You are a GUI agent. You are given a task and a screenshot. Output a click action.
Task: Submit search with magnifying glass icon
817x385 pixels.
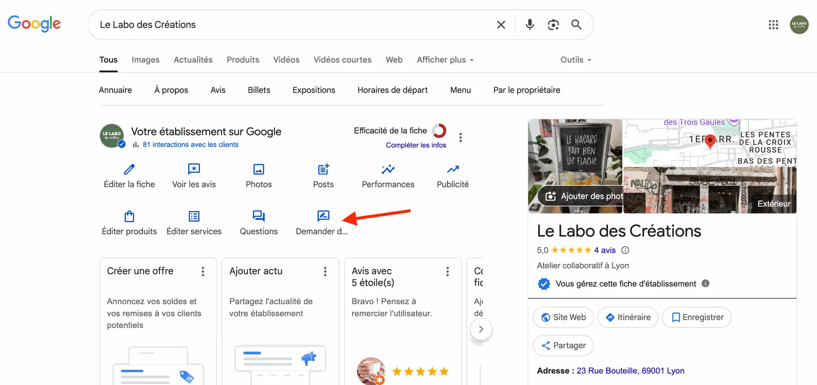pos(577,25)
